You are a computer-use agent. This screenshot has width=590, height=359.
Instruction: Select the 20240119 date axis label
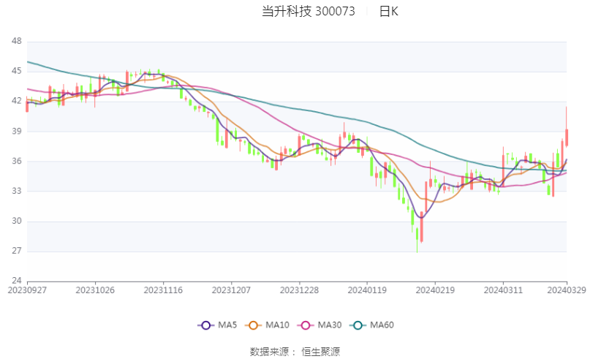tap(367, 290)
